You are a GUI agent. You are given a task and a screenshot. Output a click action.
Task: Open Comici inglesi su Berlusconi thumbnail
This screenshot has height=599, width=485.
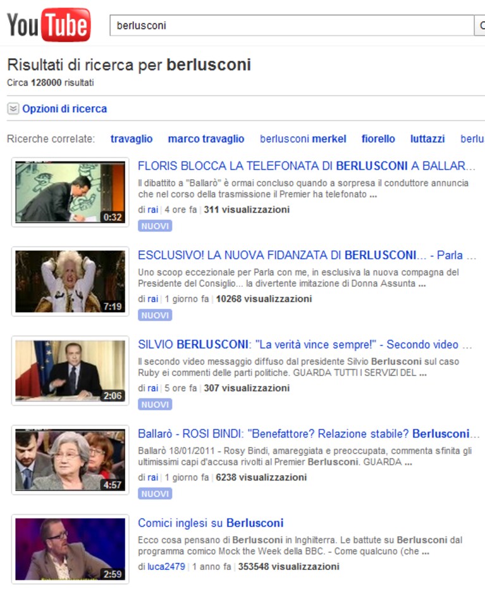(70, 550)
